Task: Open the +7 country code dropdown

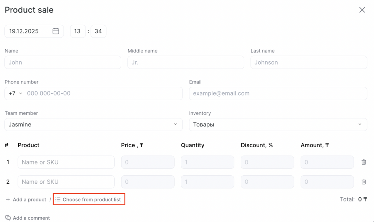Action: click(15, 93)
